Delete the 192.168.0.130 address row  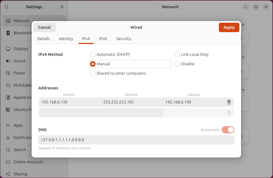229,102
